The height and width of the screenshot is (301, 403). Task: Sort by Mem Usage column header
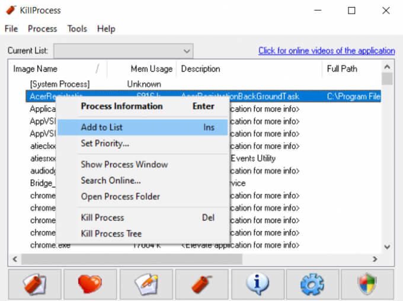pyautogui.click(x=142, y=69)
